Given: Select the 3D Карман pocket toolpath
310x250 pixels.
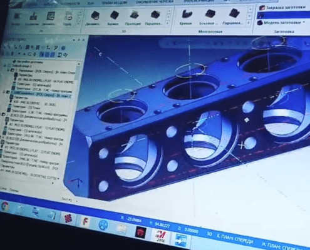Looking at the screenshot, I should [114, 18].
